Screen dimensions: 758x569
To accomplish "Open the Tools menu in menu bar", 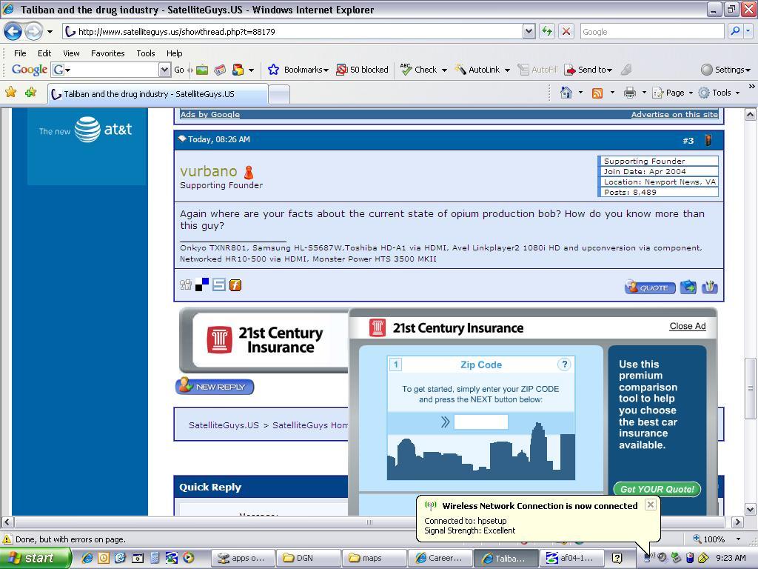I will click(x=145, y=53).
